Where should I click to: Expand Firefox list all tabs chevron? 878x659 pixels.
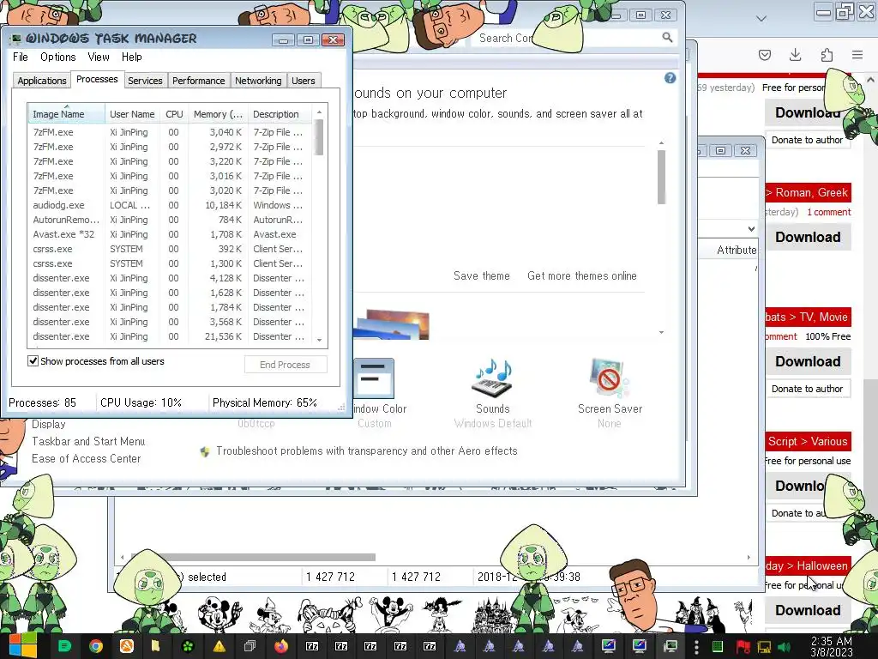coord(761,19)
